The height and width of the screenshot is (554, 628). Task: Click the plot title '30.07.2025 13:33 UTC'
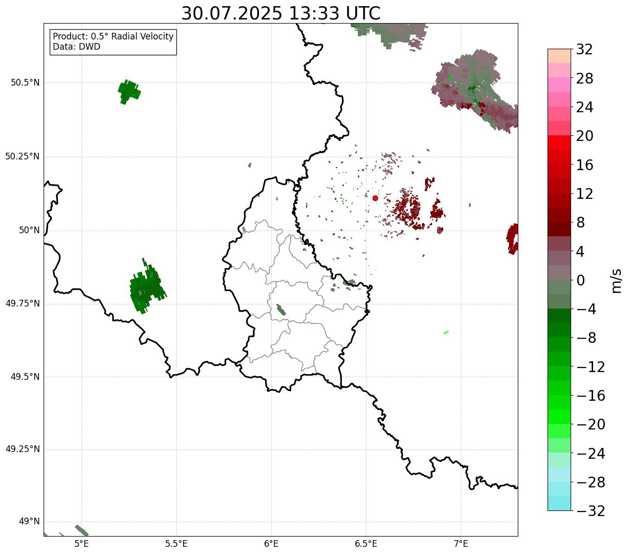[x=281, y=13]
